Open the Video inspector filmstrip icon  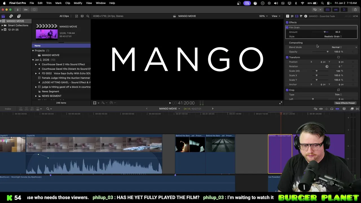[x=296, y=16]
